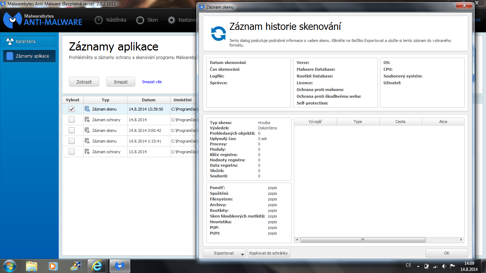Open File Explorer from the taskbar

(x=32, y=266)
